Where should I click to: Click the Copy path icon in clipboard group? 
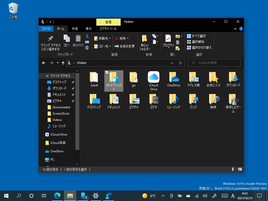click(x=87, y=42)
